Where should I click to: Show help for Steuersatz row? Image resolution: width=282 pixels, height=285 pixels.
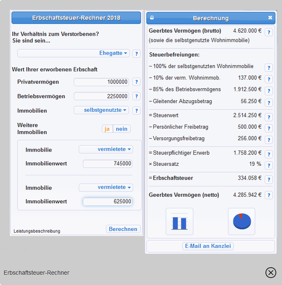[x=269, y=165]
